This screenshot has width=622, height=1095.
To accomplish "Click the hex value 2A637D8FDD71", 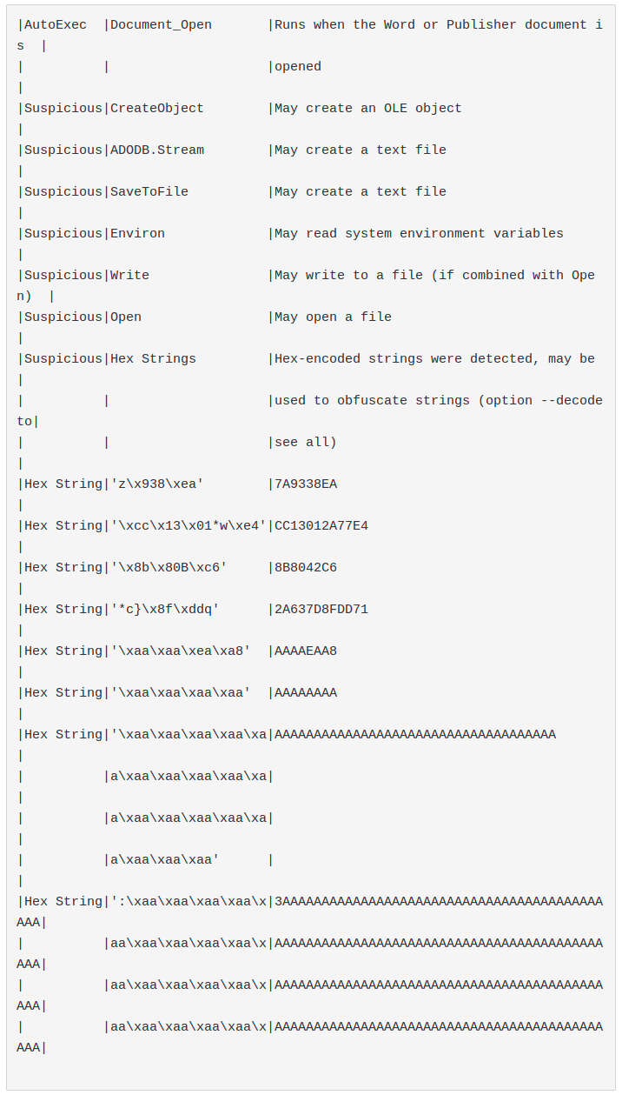I will coord(321,610).
